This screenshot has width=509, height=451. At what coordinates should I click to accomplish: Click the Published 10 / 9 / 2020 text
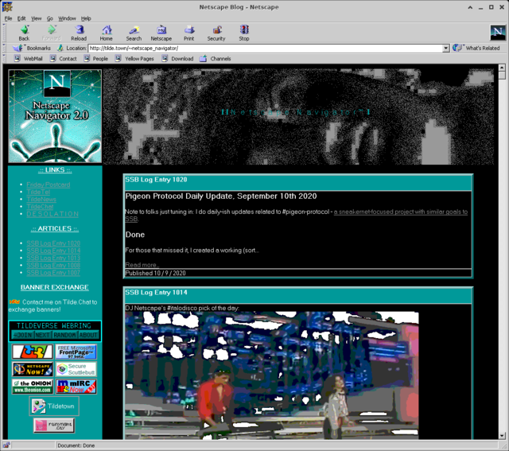click(156, 273)
